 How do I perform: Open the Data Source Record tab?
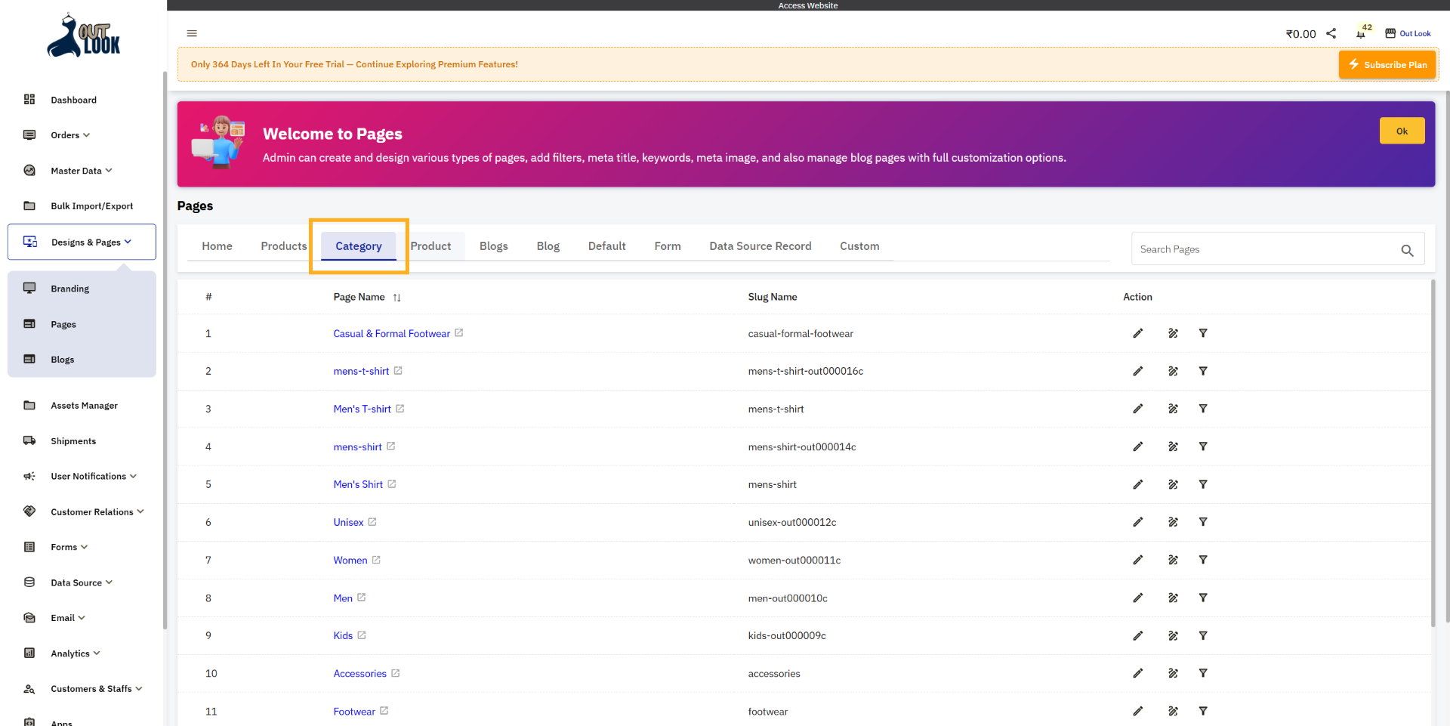[x=760, y=246]
